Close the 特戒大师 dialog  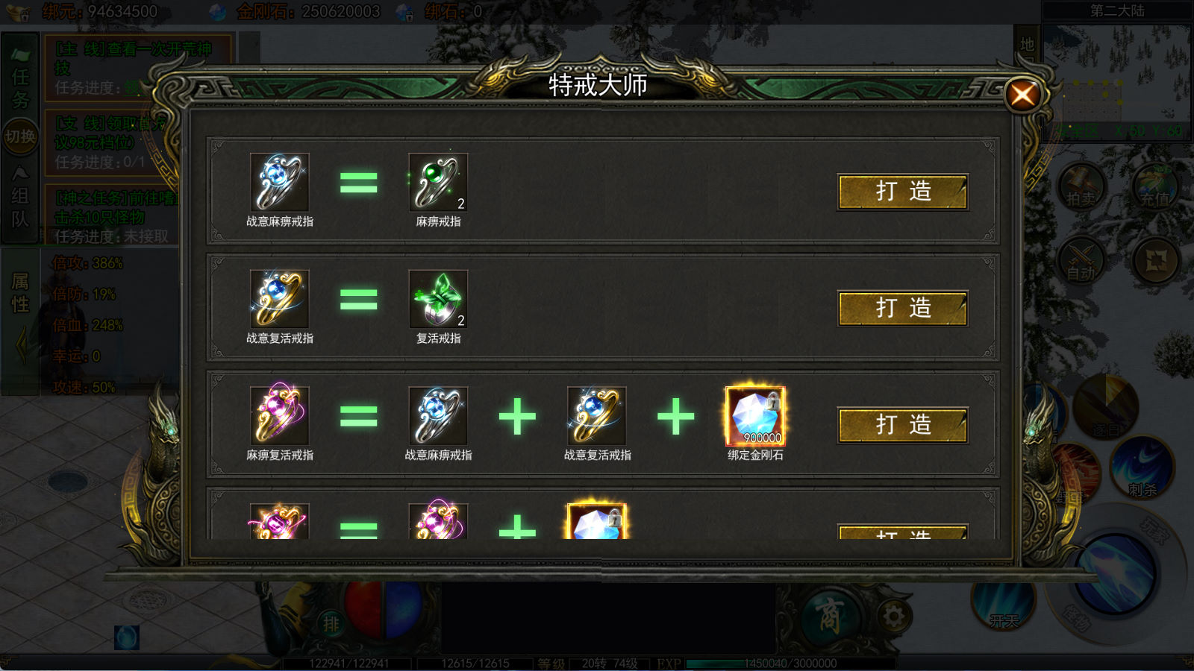point(1022,95)
